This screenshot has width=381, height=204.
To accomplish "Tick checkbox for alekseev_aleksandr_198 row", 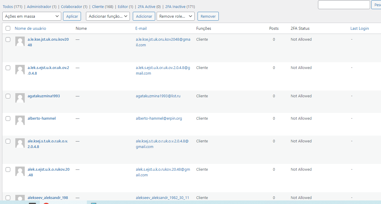I will 8,198.
